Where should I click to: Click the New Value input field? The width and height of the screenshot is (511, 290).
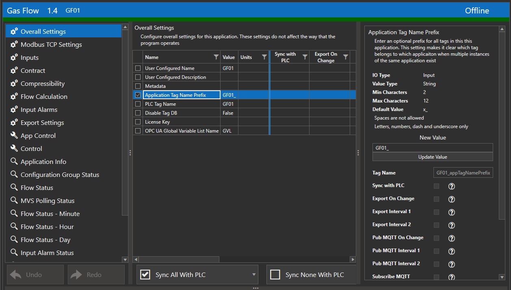pos(432,148)
